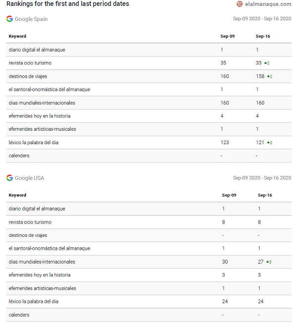
Task: Select 'diario digital el almanaque' in Spain table
Action: click(x=37, y=50)
